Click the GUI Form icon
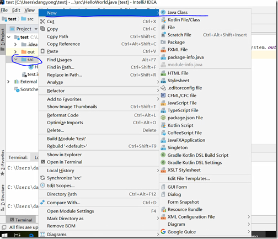This screenshot has height=239, width=278. click(x=163, y=187)
